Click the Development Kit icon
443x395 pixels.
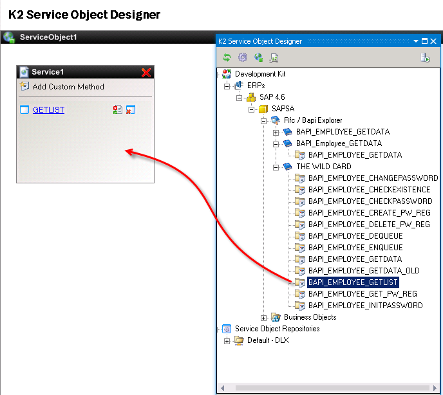(x=227, y=74)
